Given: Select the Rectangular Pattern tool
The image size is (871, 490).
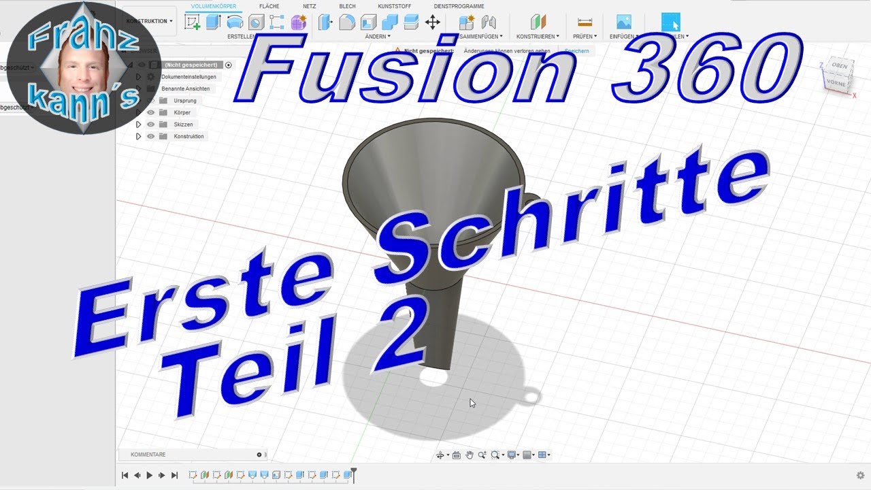Looking at the screenshot, I should tap(276, 22).
